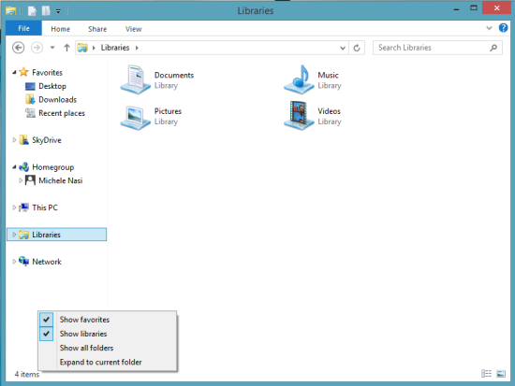515x386 pixels.
Task: Collapse the Favorites tree node
Action: (x=14, y=72)
